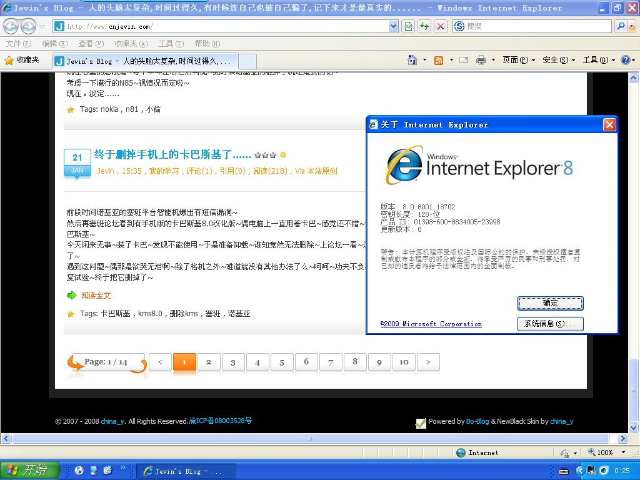The image size is (640, 480).
Task: Click the Internet zone globe in status bar
Action: (461, 452)
